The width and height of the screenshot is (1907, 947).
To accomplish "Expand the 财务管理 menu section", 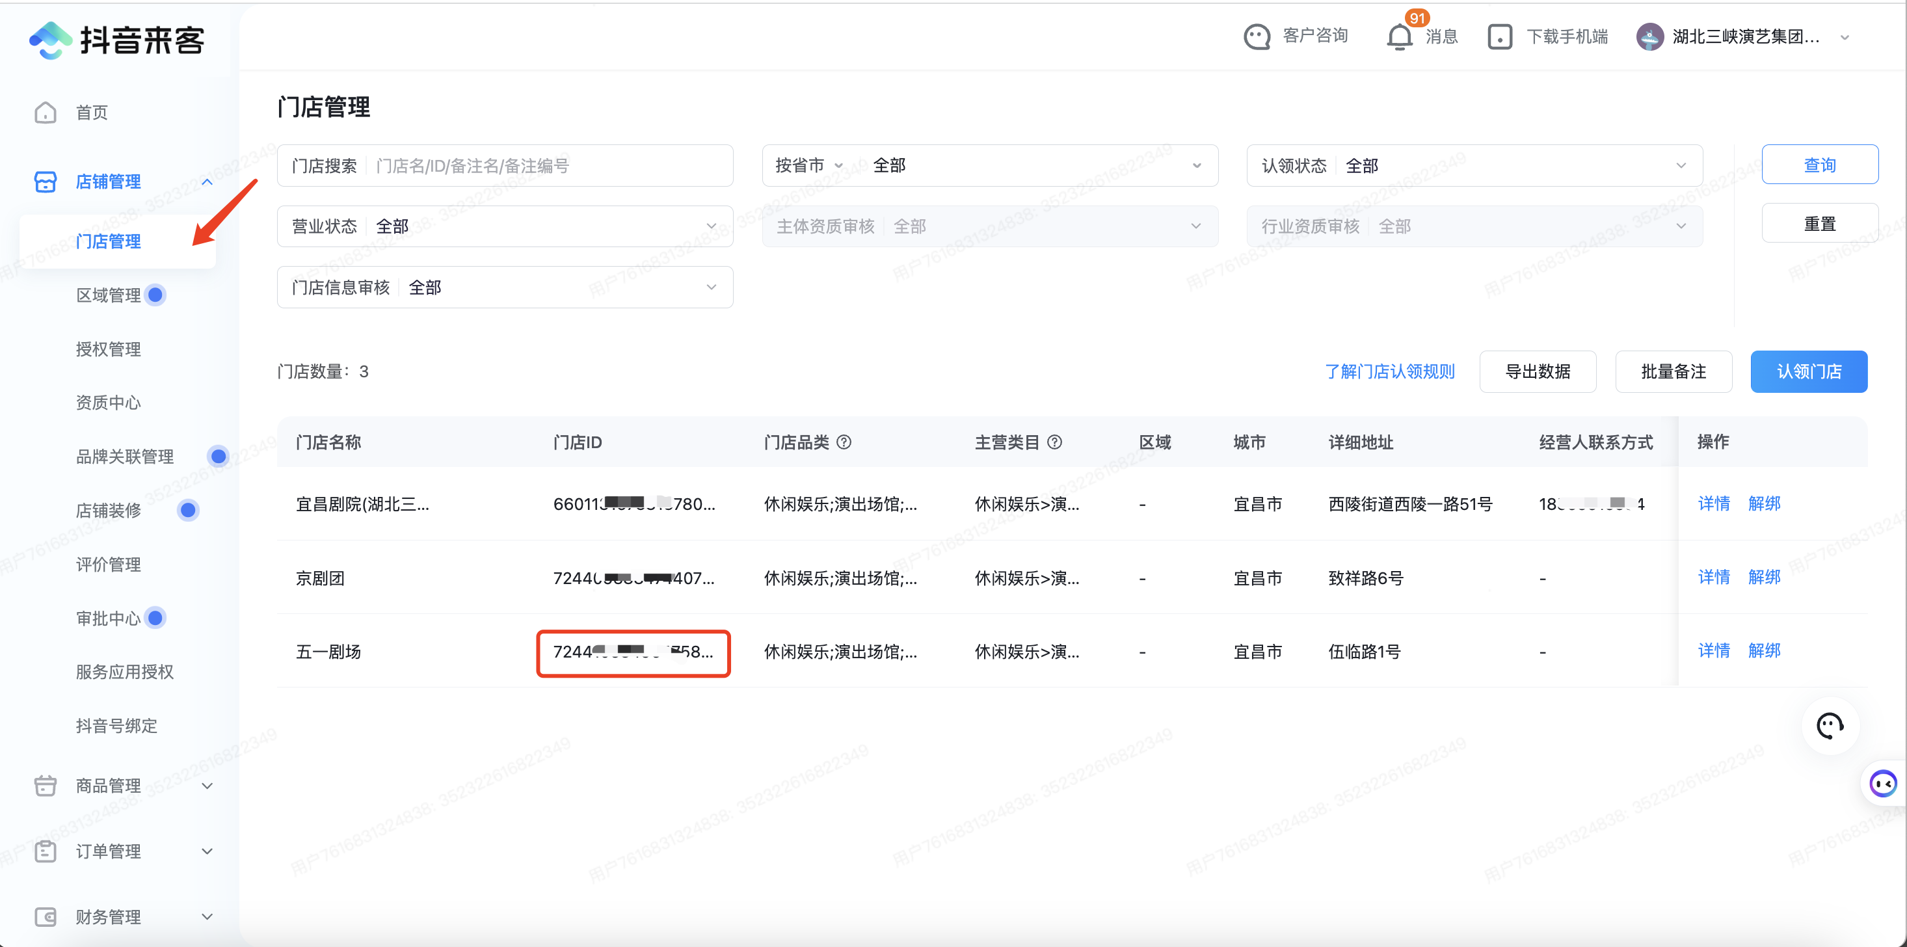I will pos(207,917).
